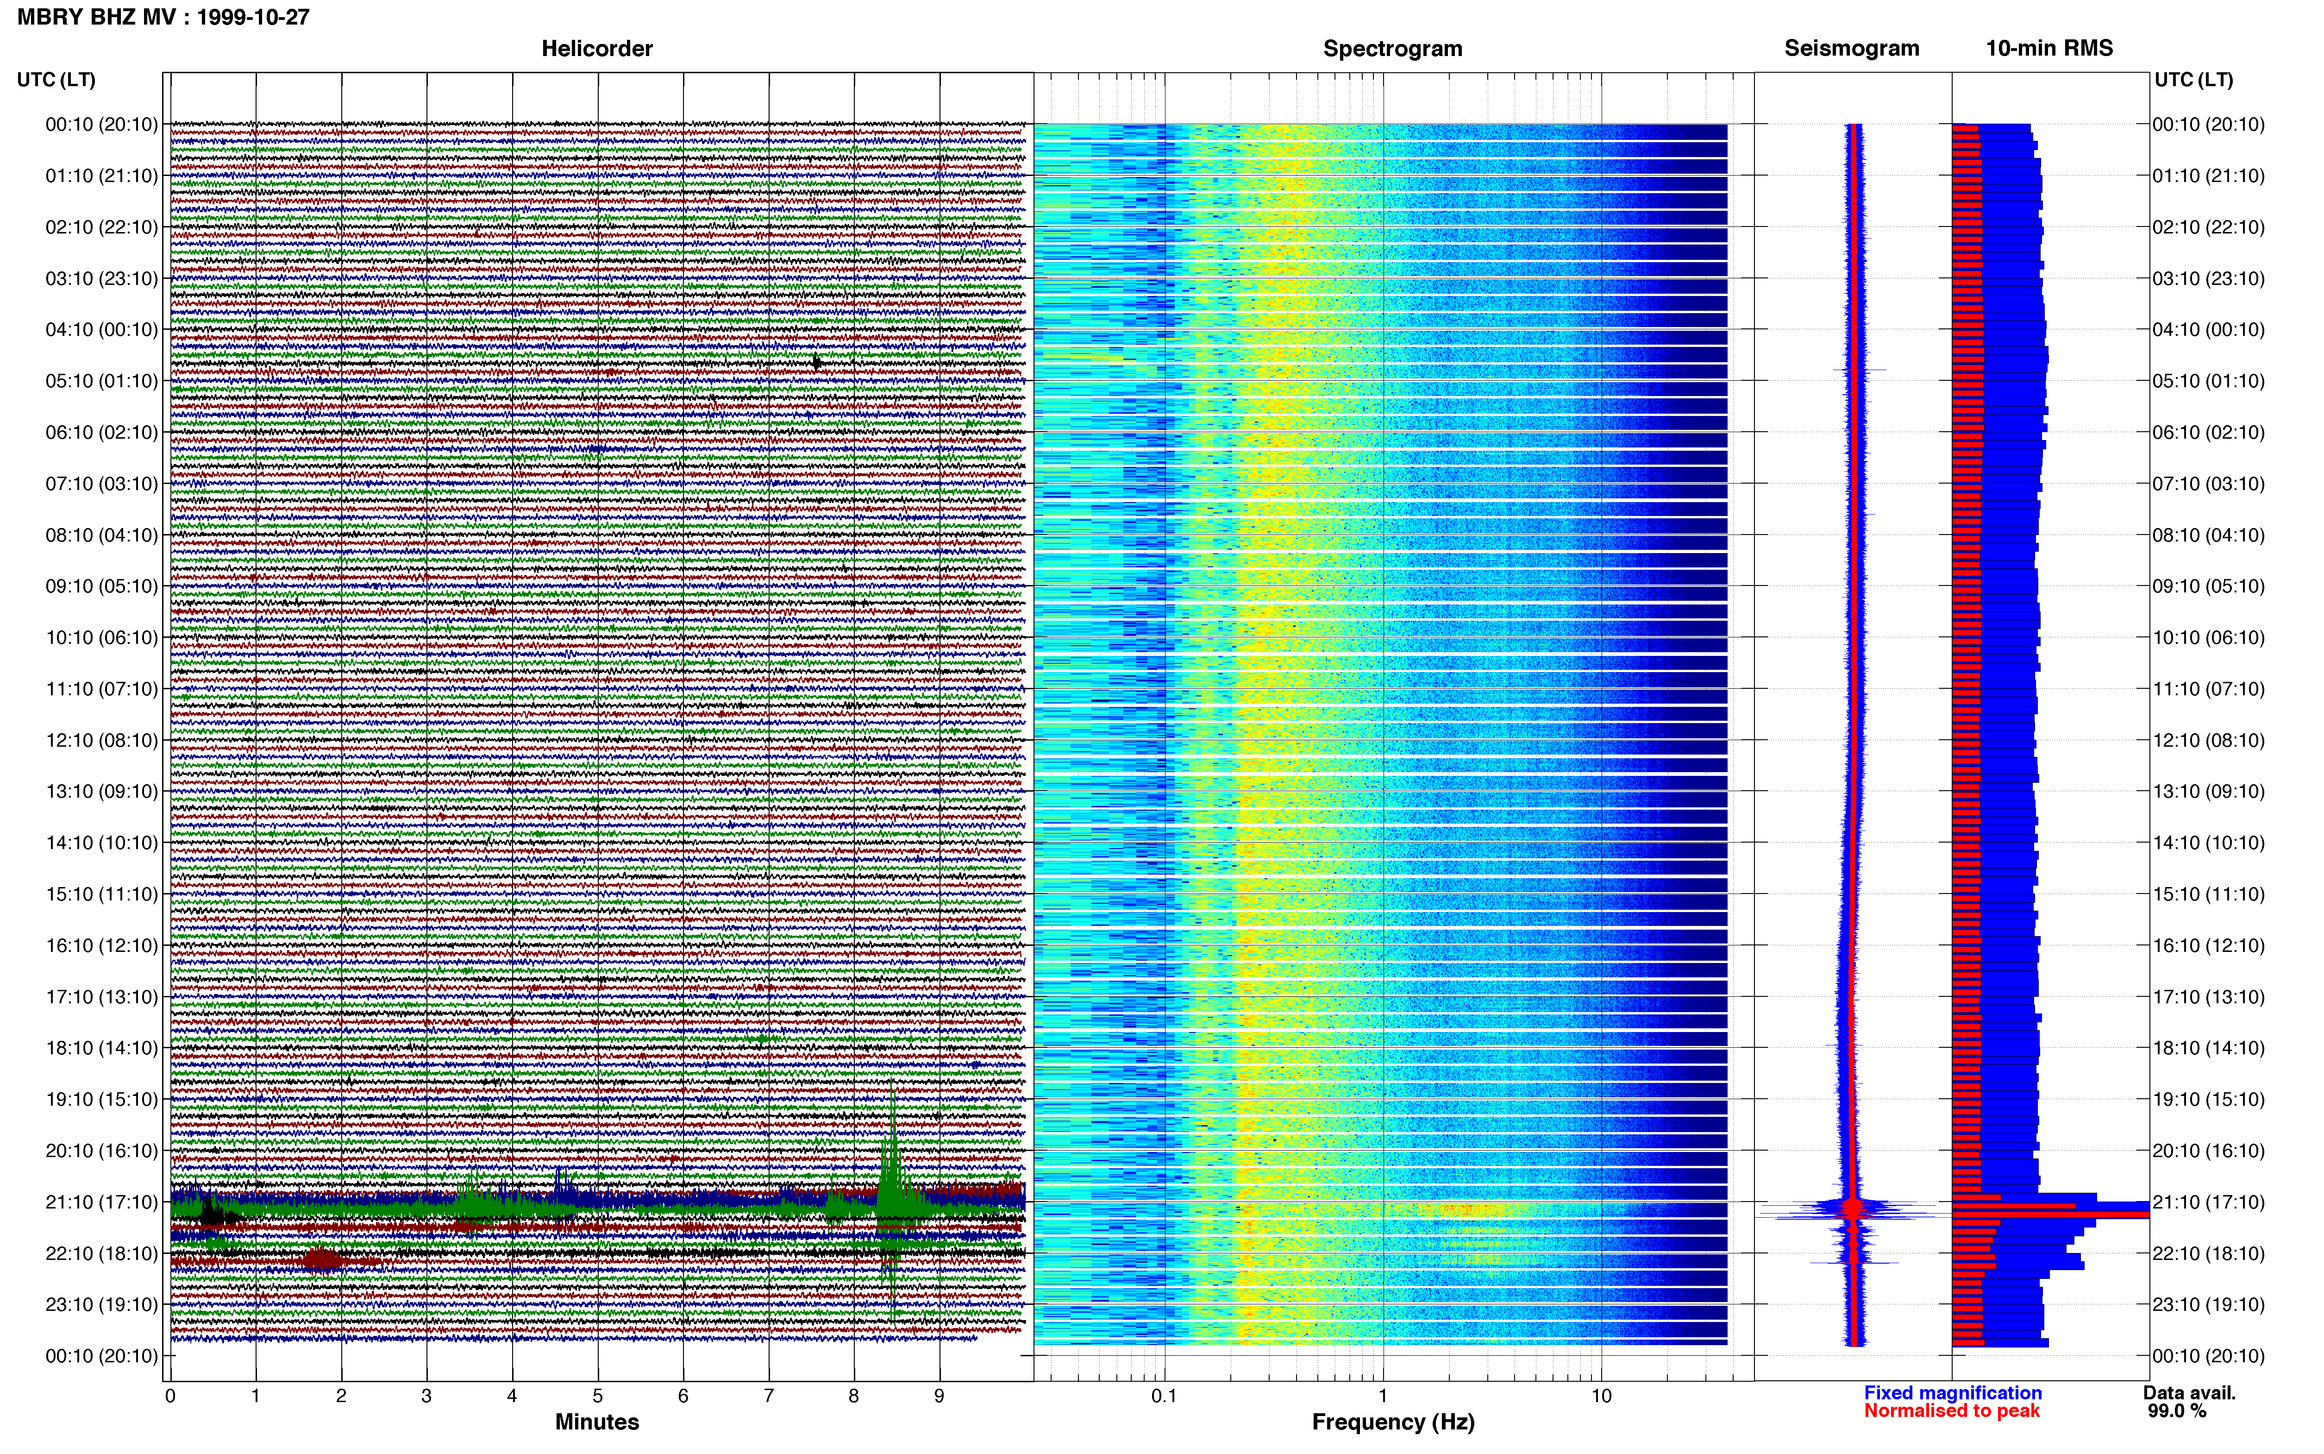Click the 'Seismogram' panel heading
Viewport: 2324px width, 1454px height.
pos(1851,48)
